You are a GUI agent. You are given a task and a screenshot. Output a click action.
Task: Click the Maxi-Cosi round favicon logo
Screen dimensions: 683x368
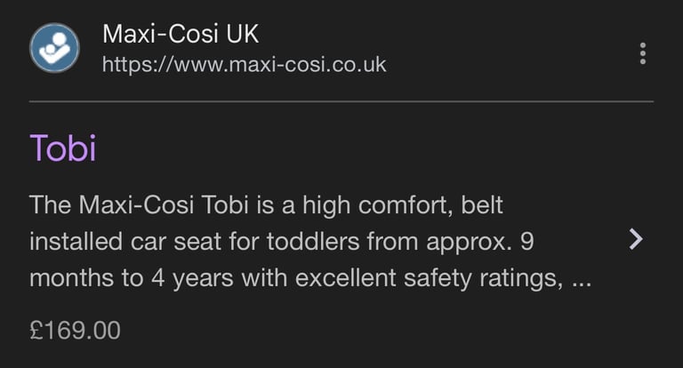pos(54,48)
